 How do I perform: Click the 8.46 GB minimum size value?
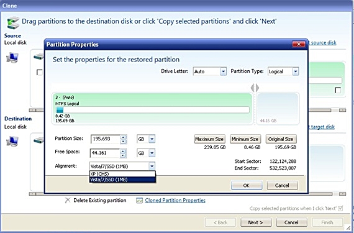[x=252, y=147]
